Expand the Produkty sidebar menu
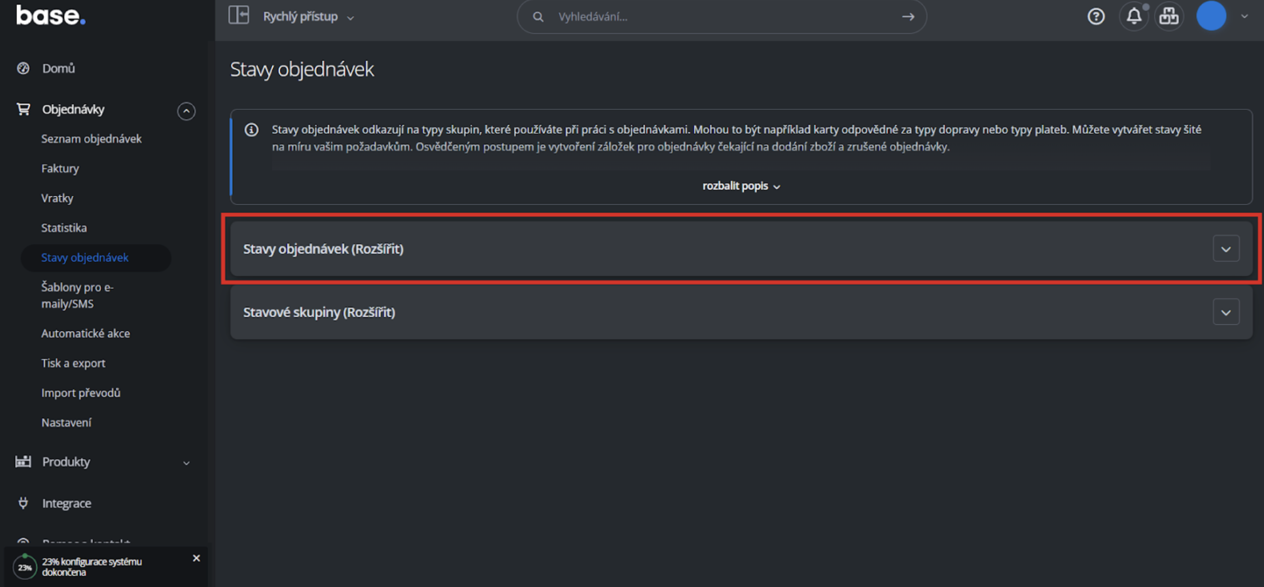Screen dimensions: 1264x587 (103, 461)
